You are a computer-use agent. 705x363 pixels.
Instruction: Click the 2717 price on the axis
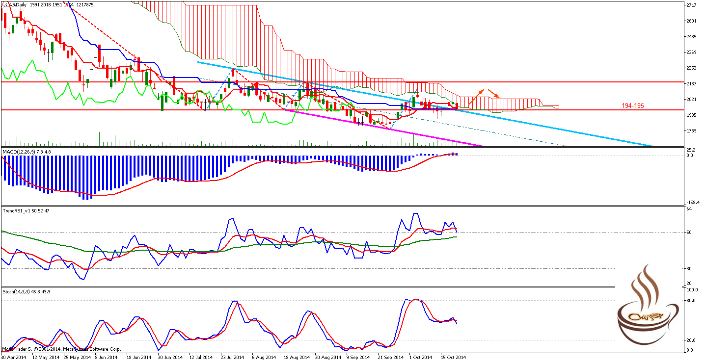coord(692,5)
